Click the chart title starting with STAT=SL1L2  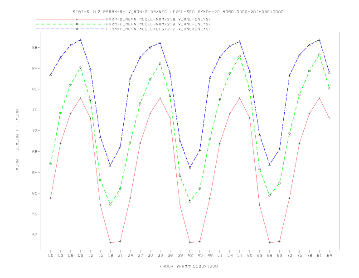[178, 12]
